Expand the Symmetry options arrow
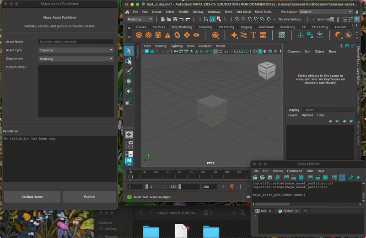This screenshot has height=238, width=366. tap(313, 19)
